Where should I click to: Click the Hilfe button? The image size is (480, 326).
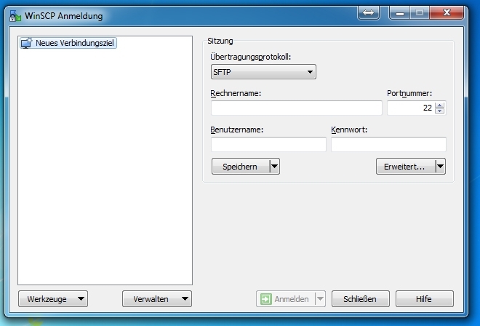coord(424,299)
